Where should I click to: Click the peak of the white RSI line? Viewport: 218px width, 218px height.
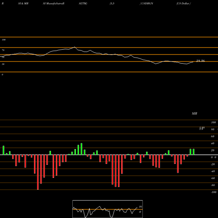(75, 47)
